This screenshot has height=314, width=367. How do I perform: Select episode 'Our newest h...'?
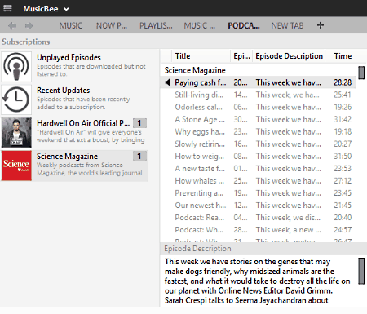[x=201, y=206]
